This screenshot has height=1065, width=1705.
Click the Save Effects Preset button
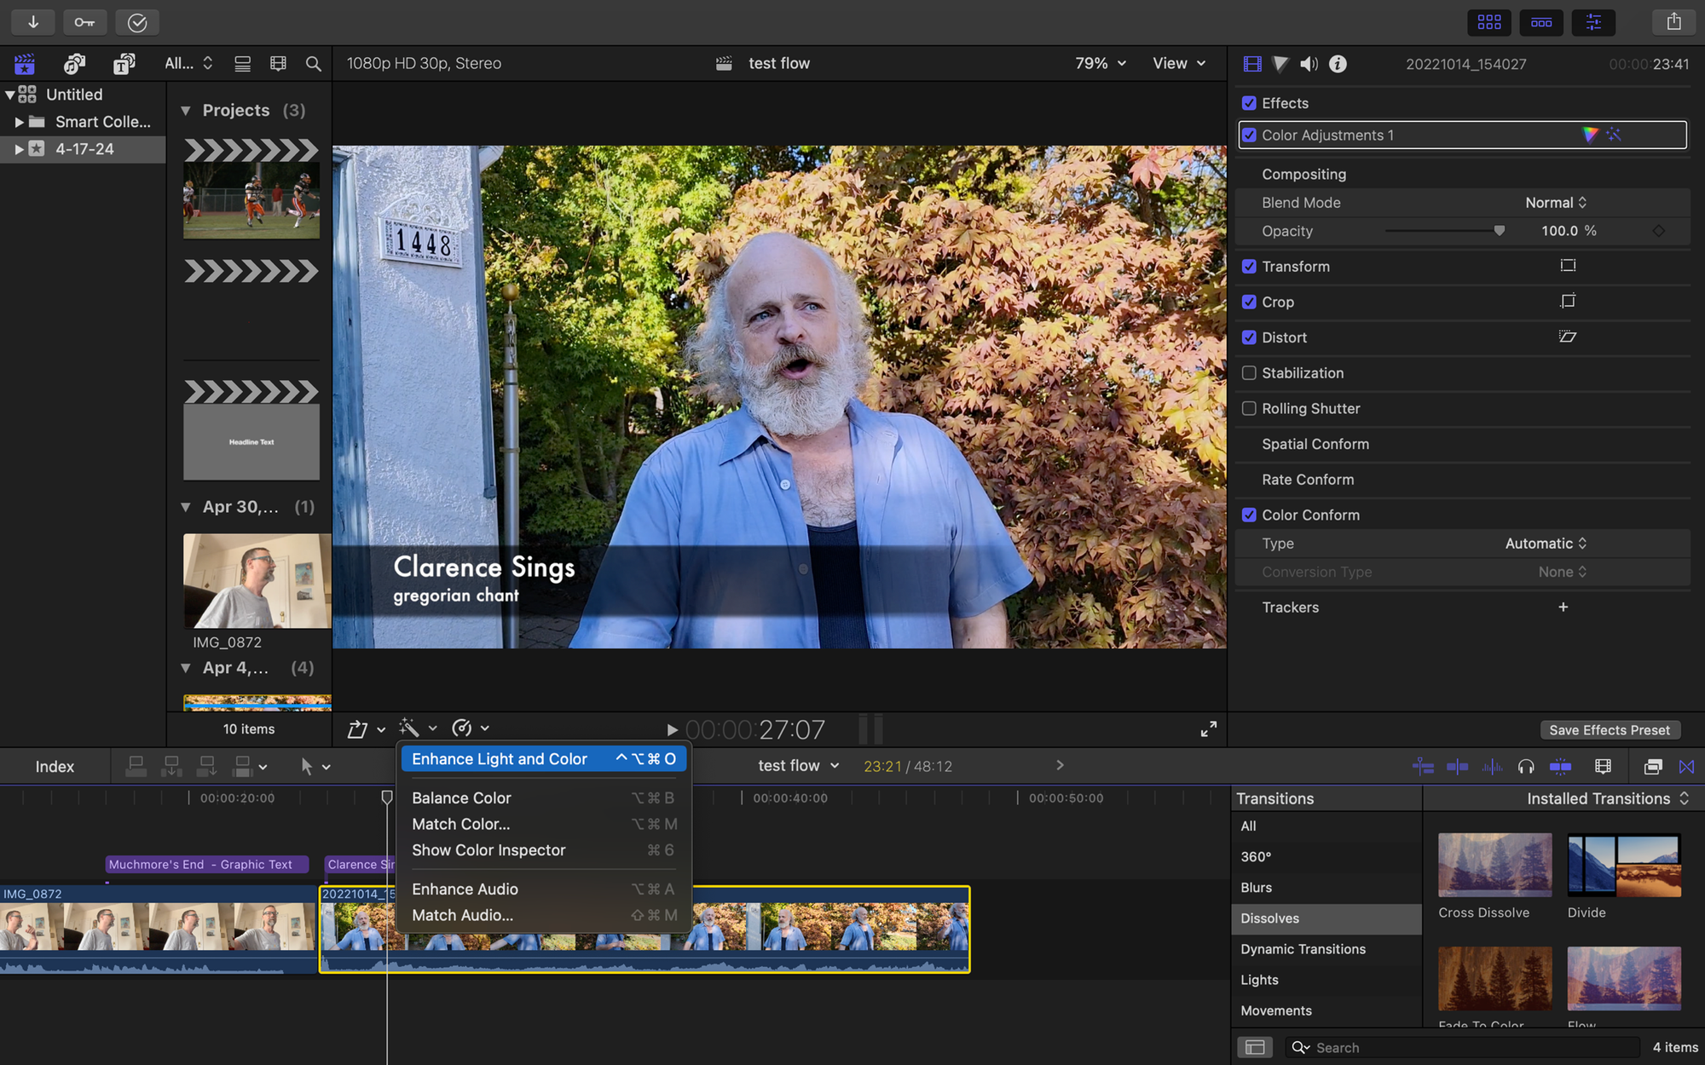(1610, 729)
